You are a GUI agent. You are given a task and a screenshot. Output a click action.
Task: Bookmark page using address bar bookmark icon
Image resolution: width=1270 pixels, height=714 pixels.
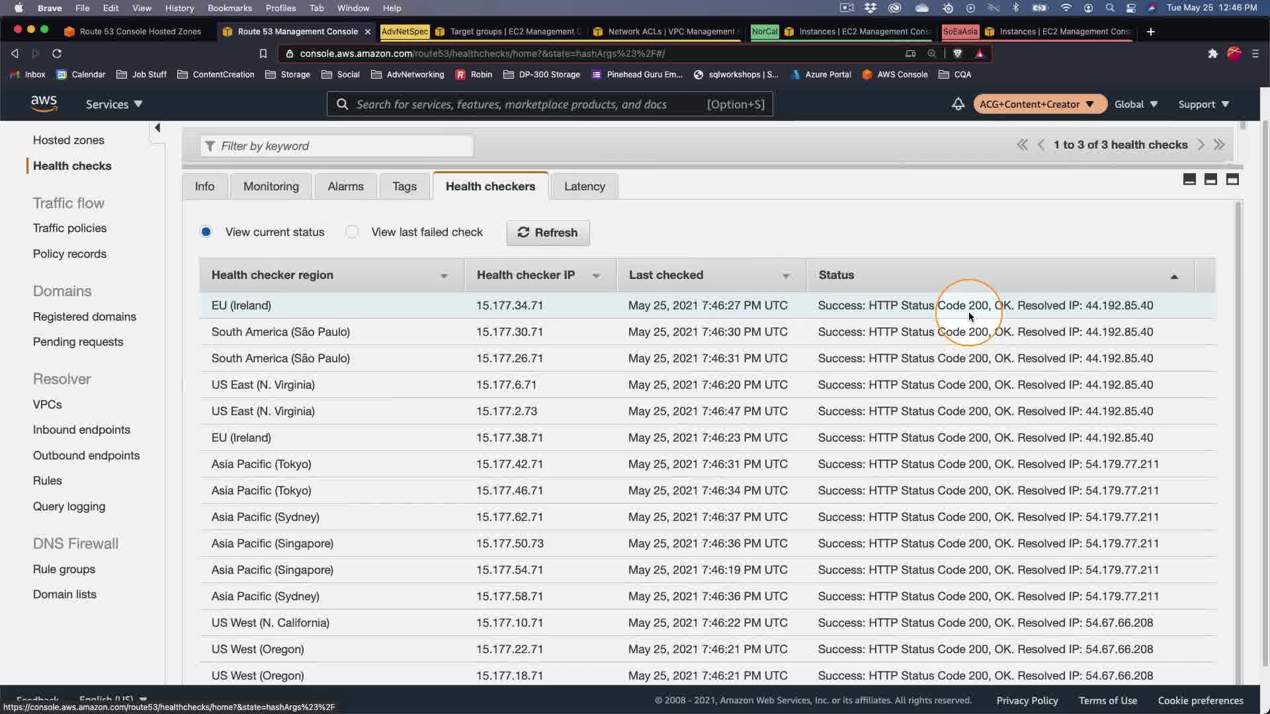[263, 54]
